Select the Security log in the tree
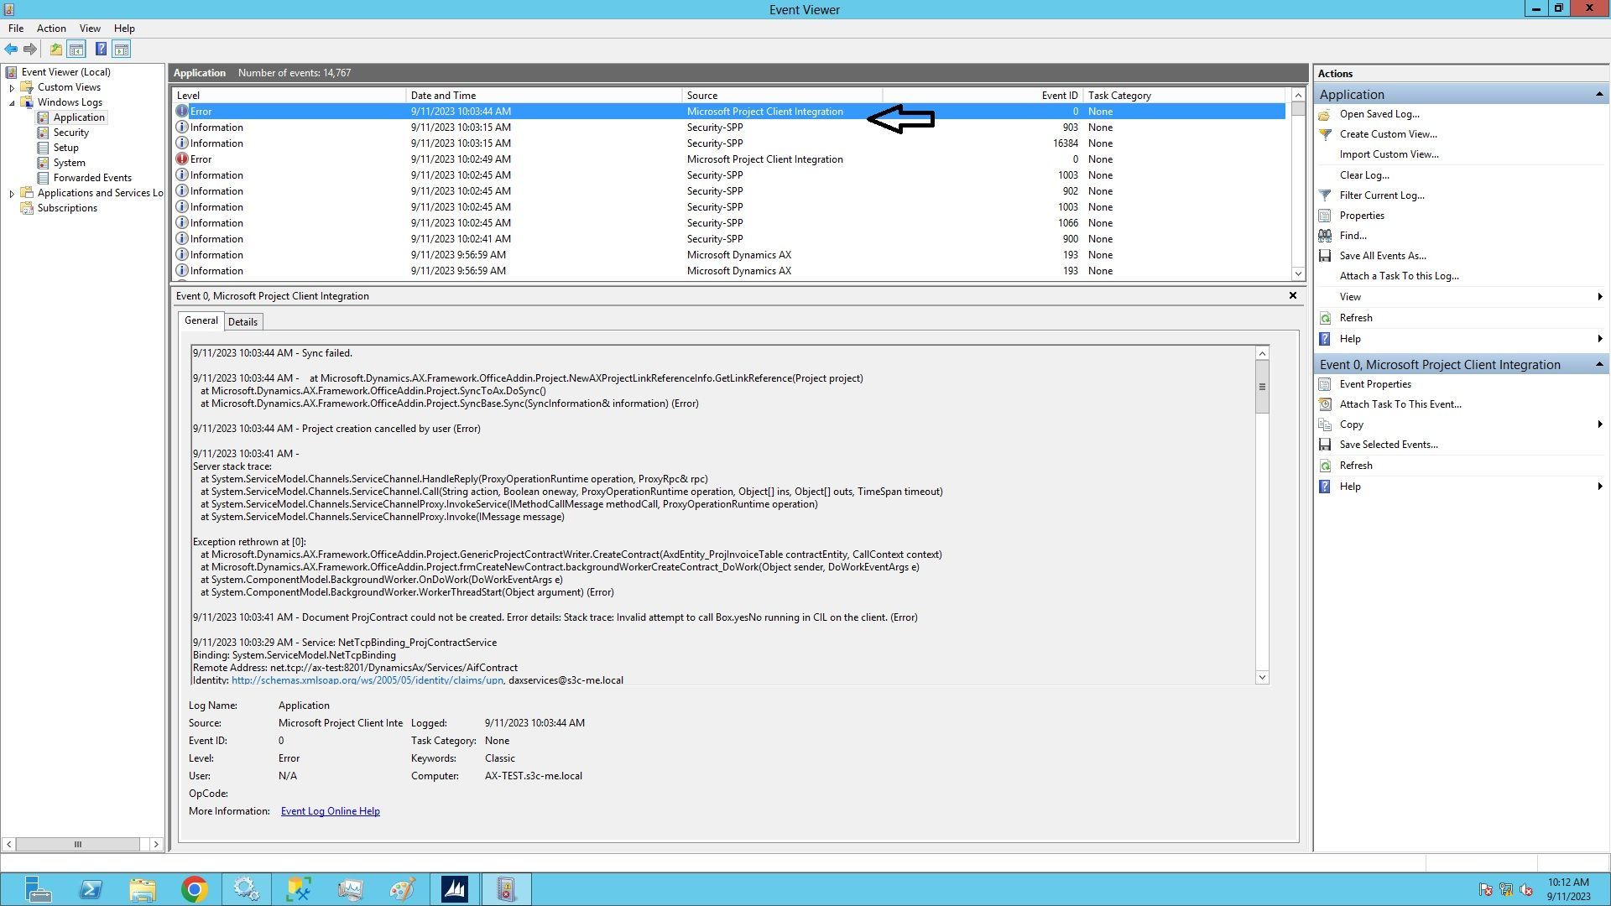The width and height of the screenshot is (1611, 906). (72, 132)
